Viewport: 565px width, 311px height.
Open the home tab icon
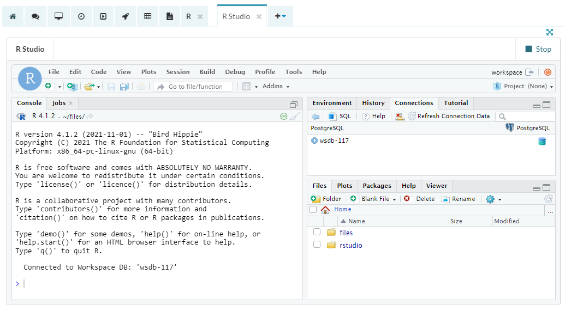(x=13, y=16)
